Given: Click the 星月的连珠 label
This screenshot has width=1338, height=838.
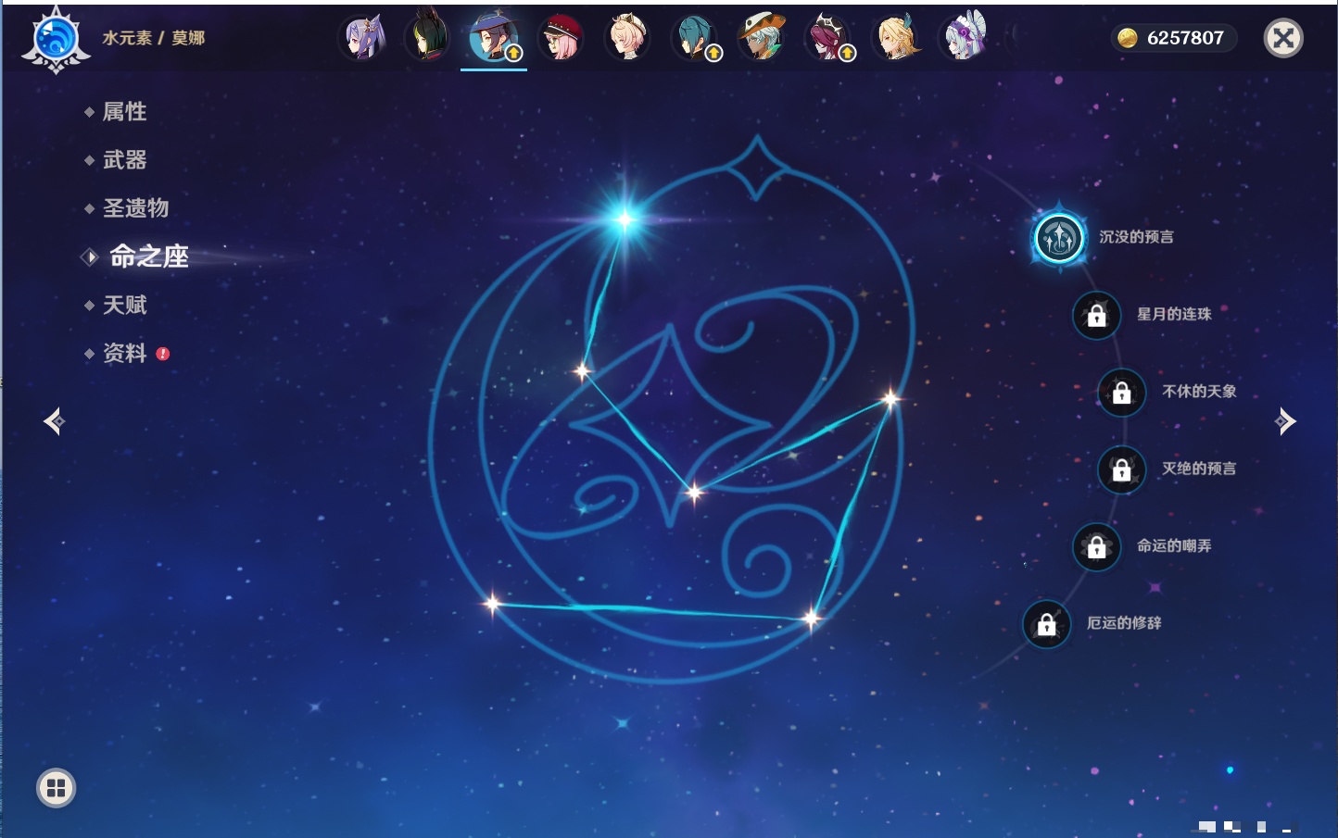Looking at the screenshot, I should point(1174,314).
